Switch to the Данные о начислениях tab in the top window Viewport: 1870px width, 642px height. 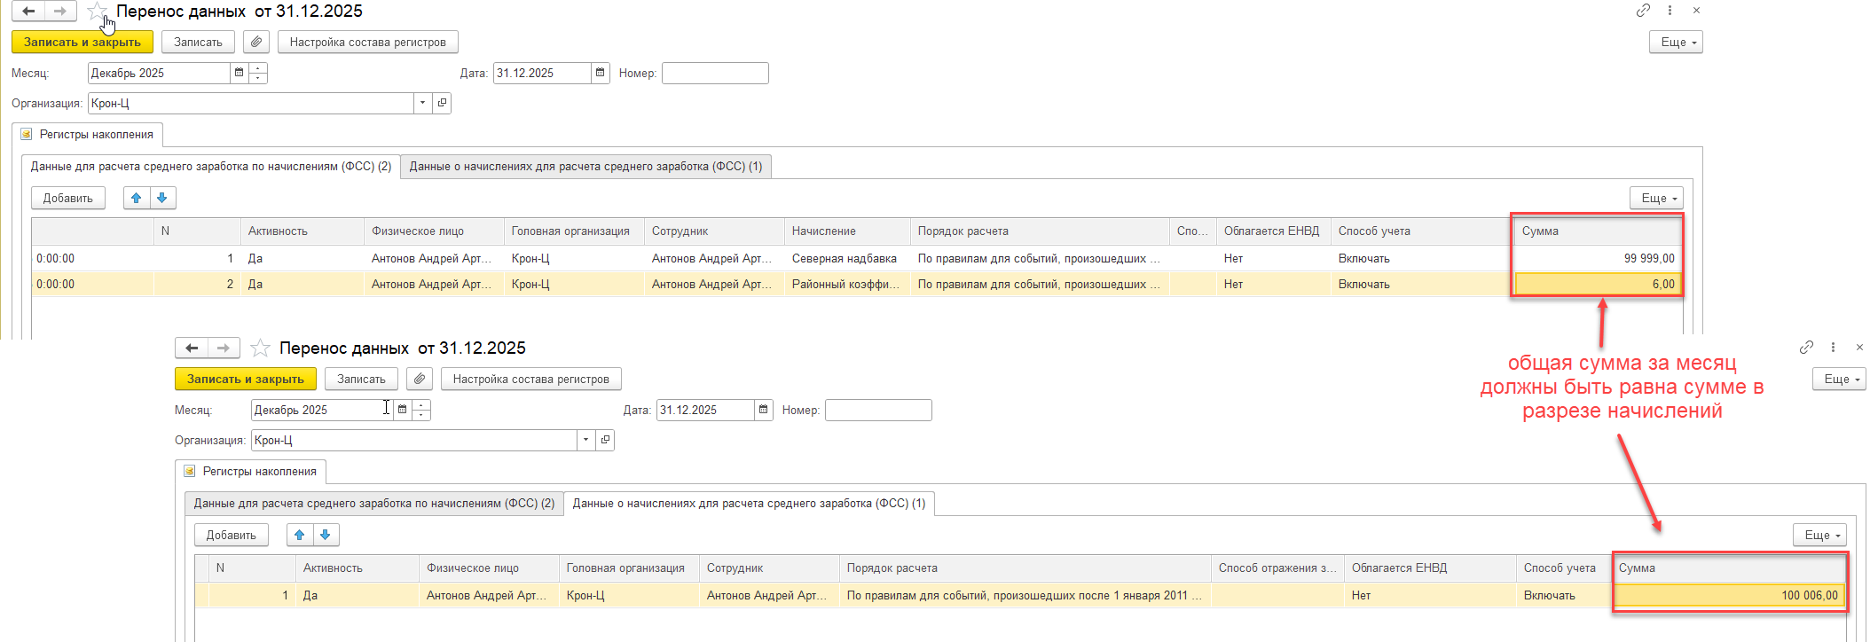[x=585, y=167]
